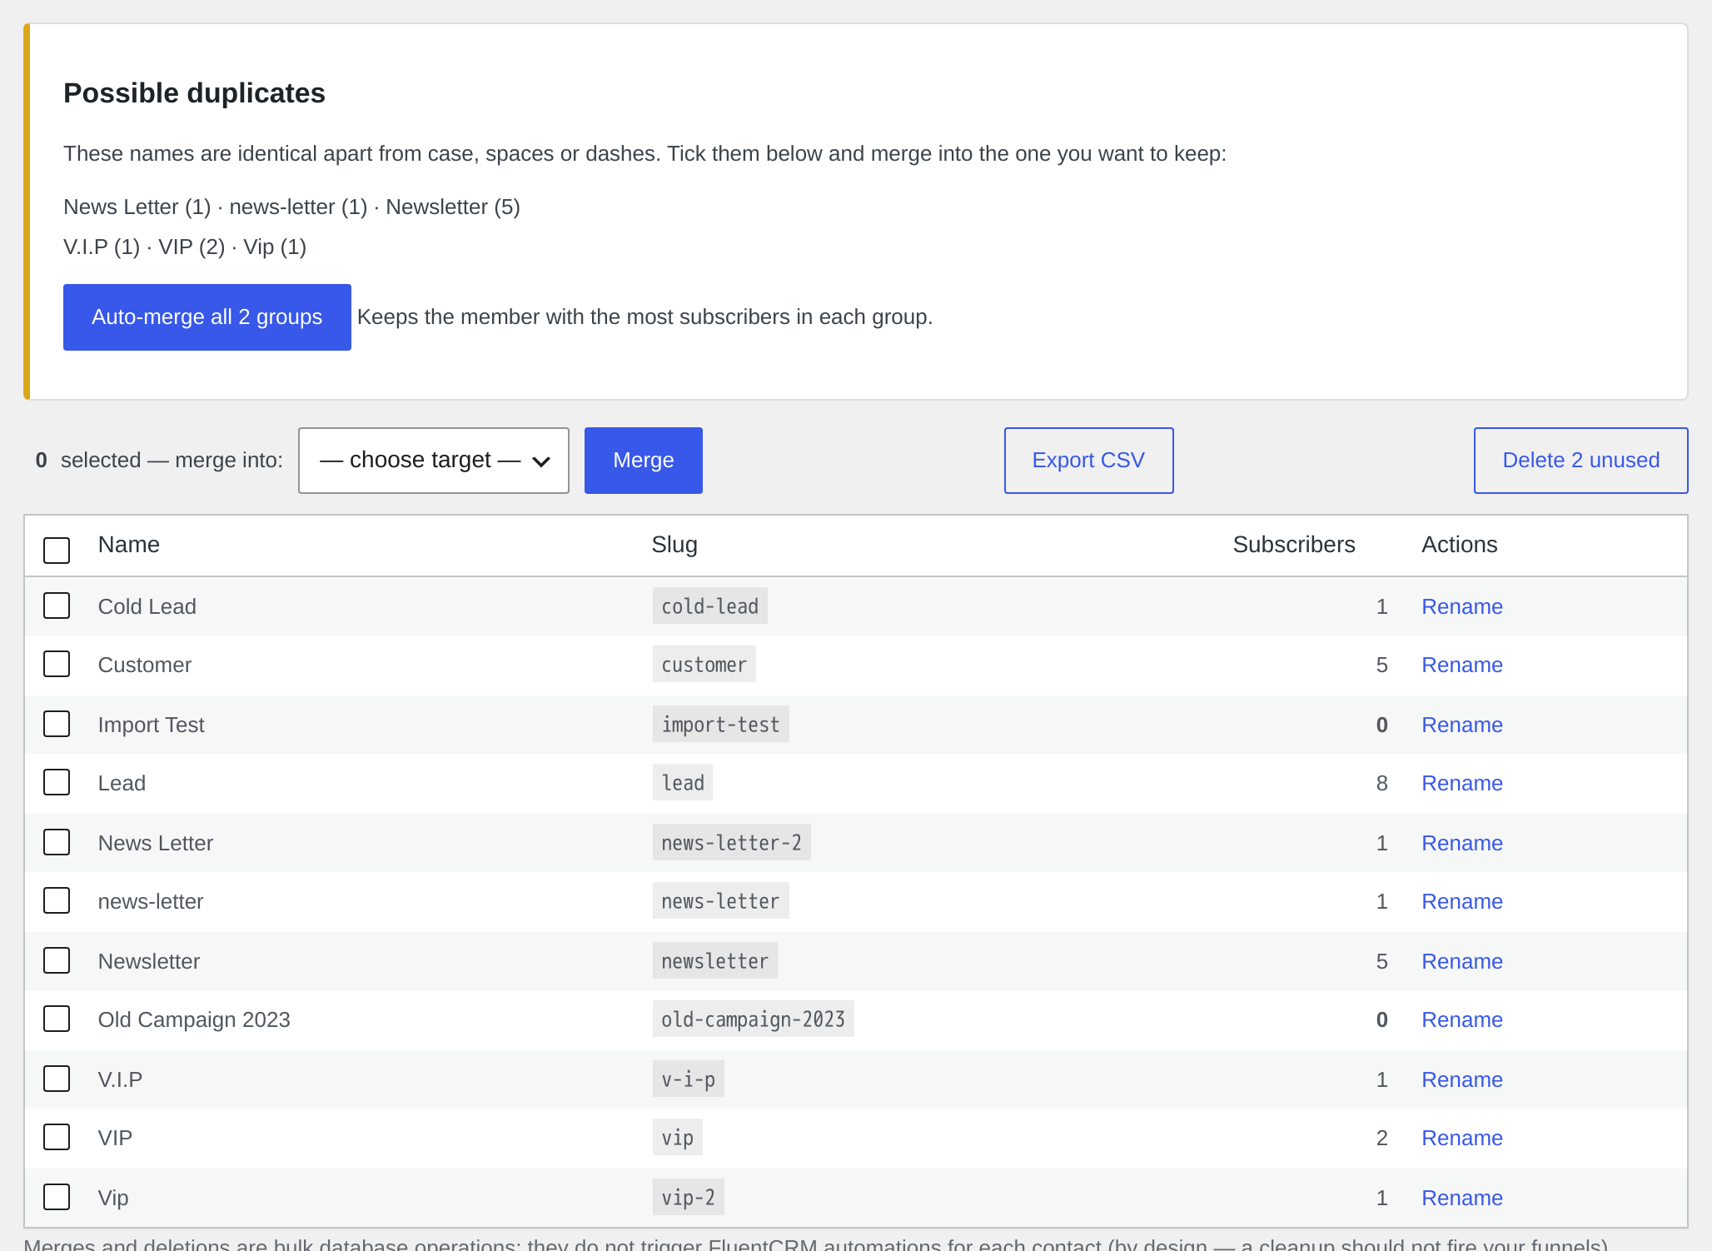Viewport: 1712px width, 1251px height.
Task: Click the newsletter slug
Action: pyautogui.click(x=714, y=961)
